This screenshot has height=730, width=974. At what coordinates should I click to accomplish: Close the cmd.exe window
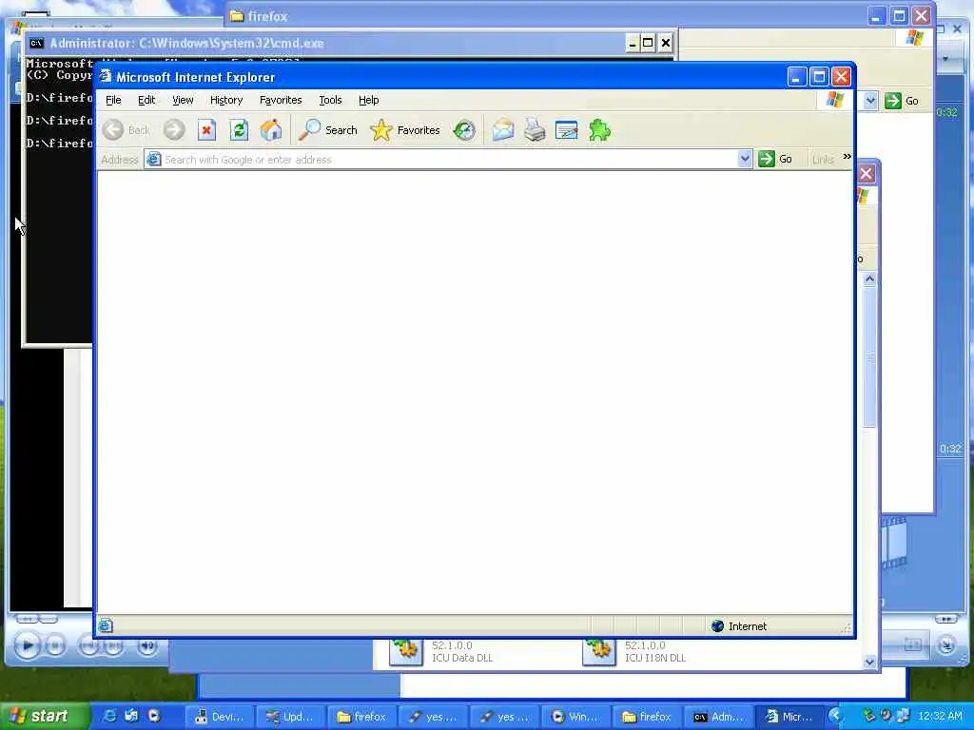pos(665,43)
